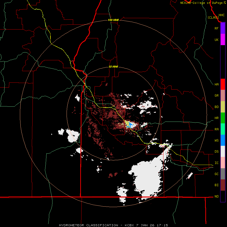Click the BD yellow legend swatch
The height and width of the screenshot is (227, 227).
coord(223,107)
